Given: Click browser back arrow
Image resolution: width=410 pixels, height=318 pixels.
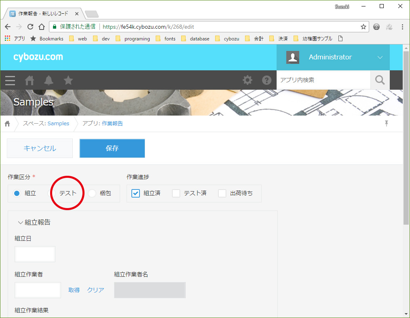Looking at the screenshot, I should [8, 27].
